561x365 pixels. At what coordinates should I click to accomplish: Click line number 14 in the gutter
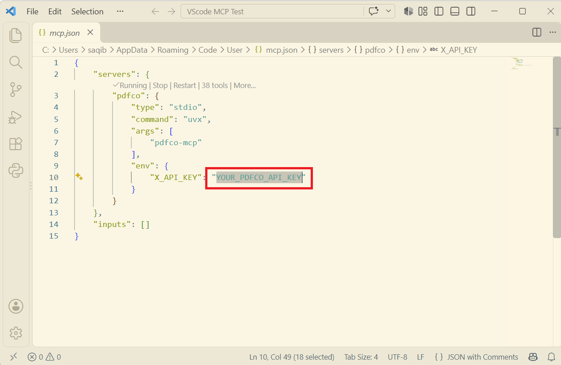(x=54, y=224)
